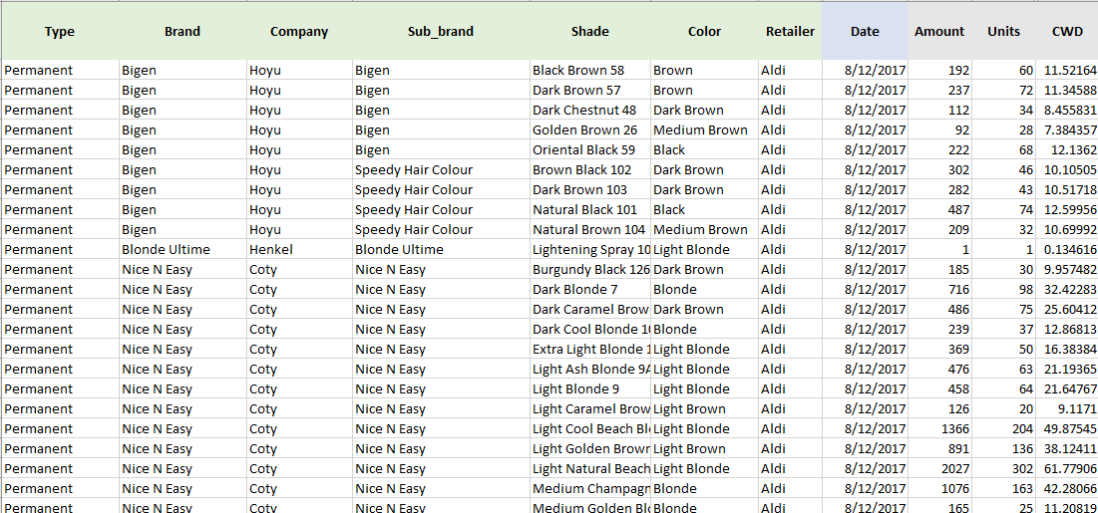
Task: Click Hoyu company cell in Black Brown 58 row
Action: coord(300,70)
